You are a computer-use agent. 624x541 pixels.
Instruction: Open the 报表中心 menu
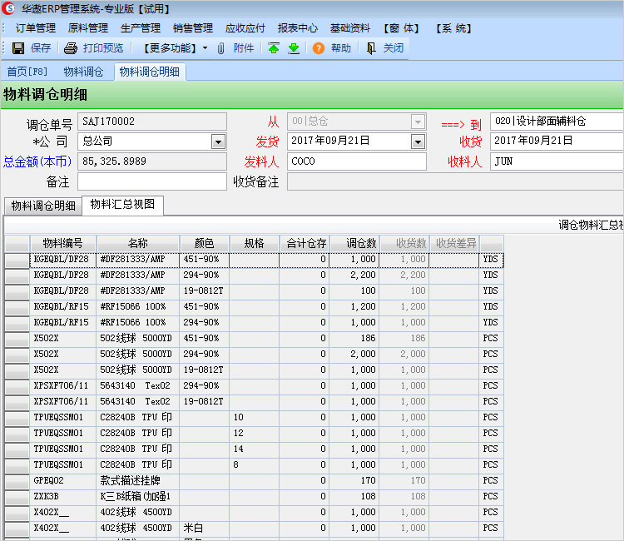point(298,28)
